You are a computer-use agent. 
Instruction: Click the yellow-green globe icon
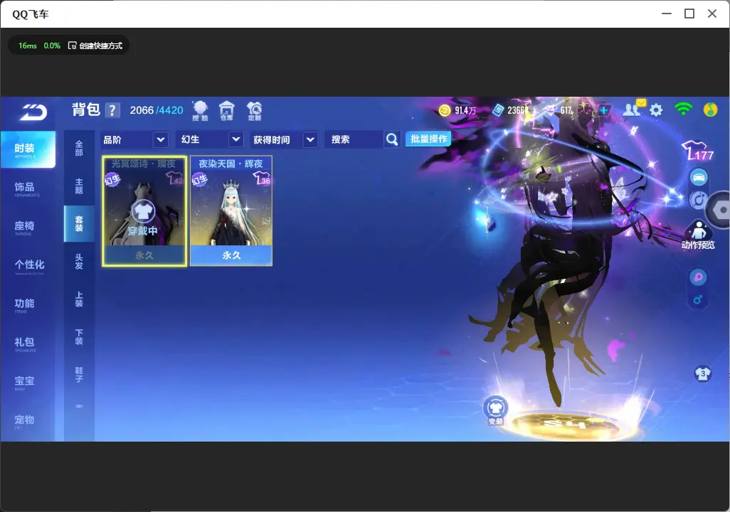click(x=710, y=110)
